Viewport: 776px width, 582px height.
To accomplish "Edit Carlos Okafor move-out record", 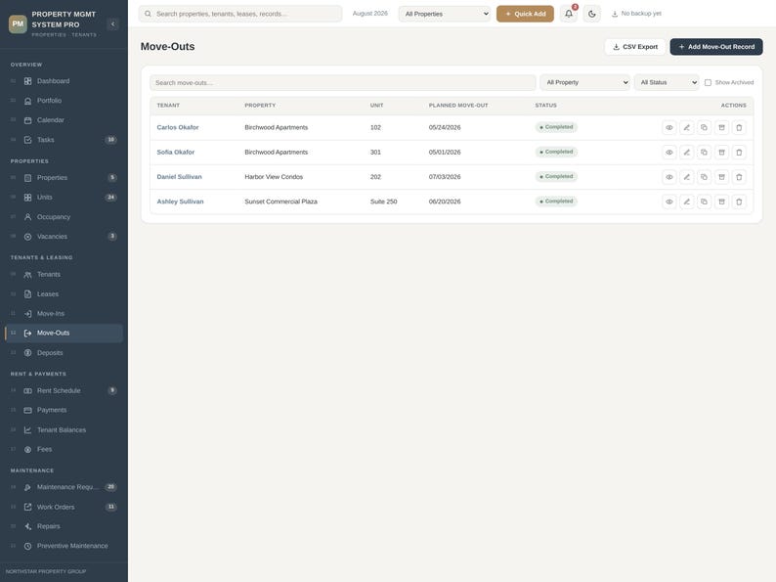I will pos(686,127).
